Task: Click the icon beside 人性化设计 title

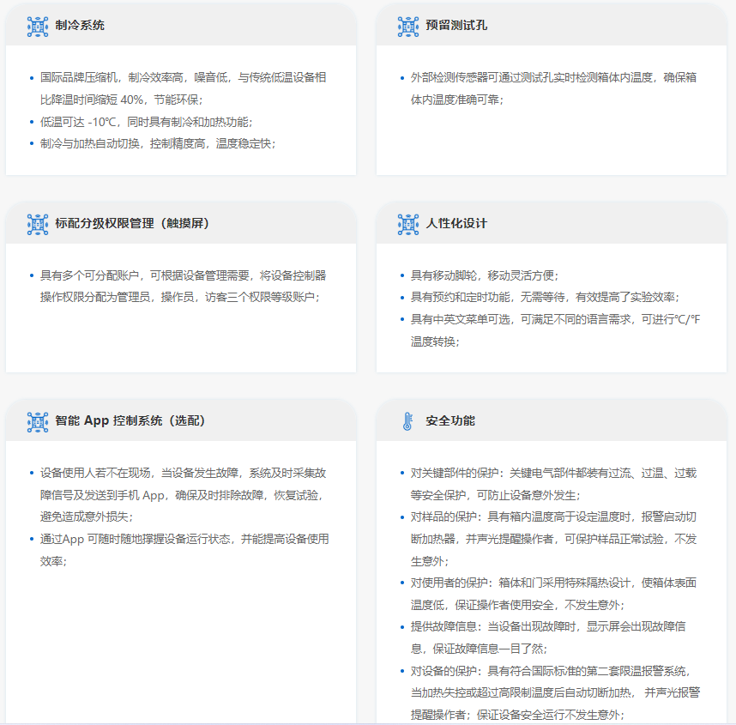Action: [407, 224]
